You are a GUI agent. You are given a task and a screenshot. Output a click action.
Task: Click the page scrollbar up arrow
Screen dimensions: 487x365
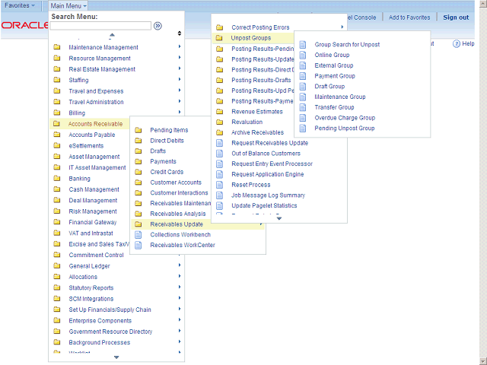click(484, 4)
